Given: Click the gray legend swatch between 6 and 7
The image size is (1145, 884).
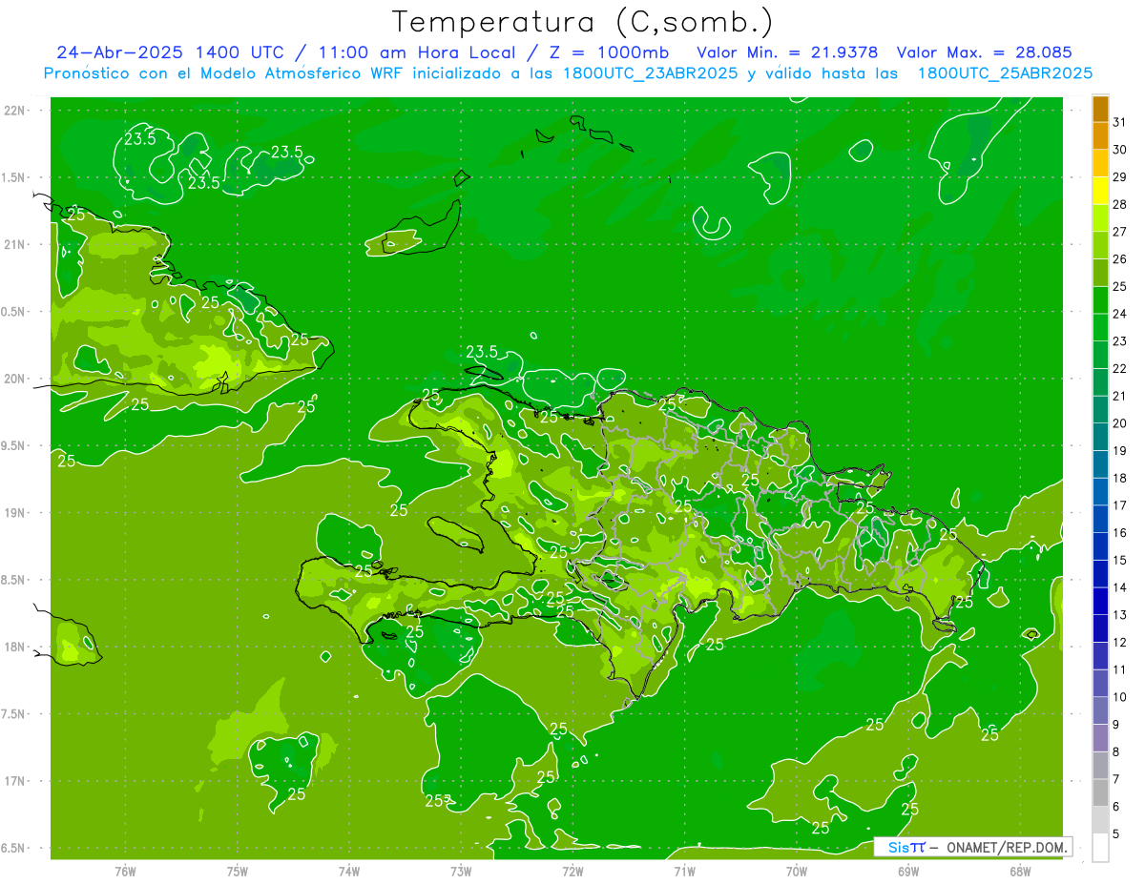Looking at the screenshot, I should tap(1100, 793).
